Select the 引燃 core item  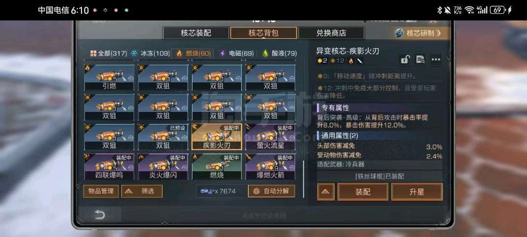coord(109,78)
